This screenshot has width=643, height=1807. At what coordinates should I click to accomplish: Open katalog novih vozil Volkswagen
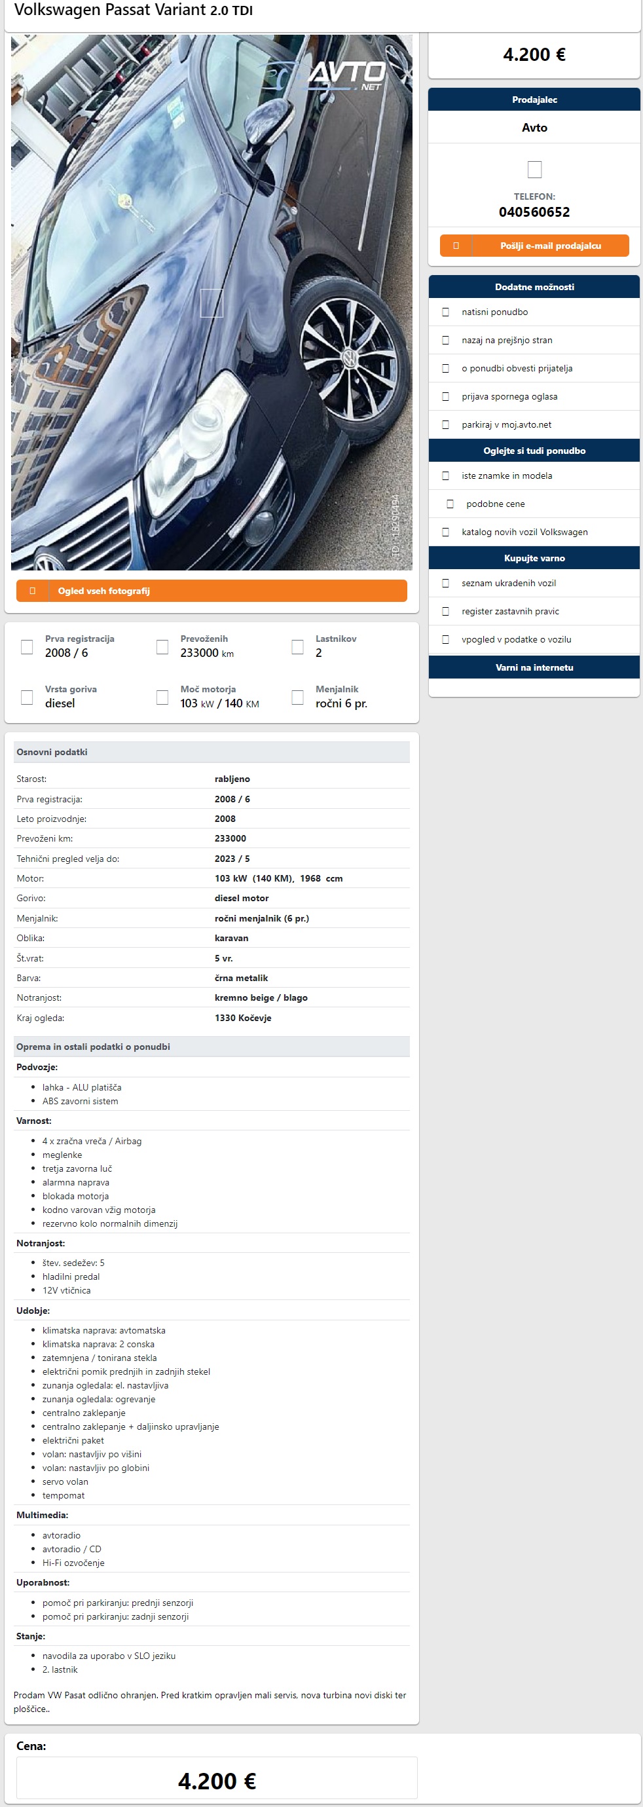click(524, 532)
